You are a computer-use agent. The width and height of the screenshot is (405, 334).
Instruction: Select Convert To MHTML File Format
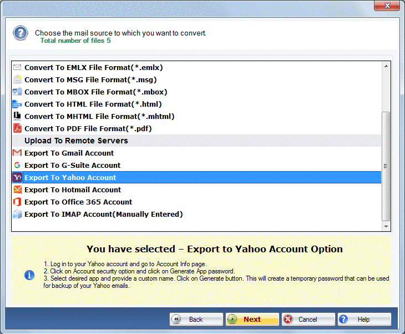coord(196,116)
